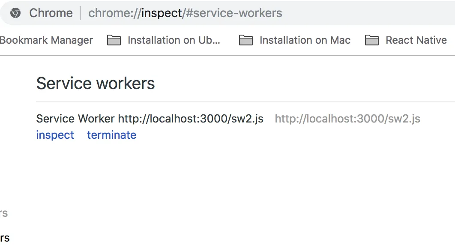Expand the Installation on Ub... bookmark folder label

point(174,40)
